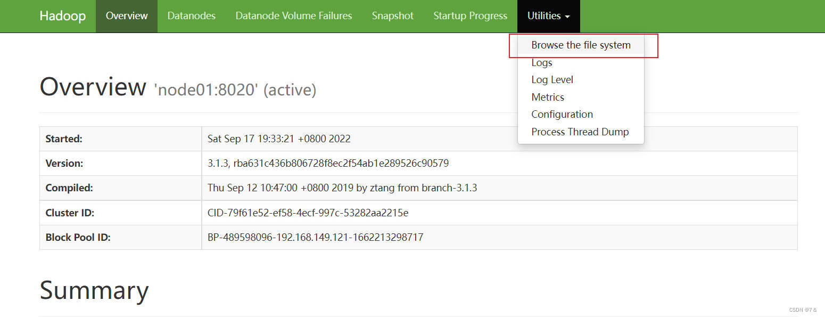The height and width of the screenshot is (317, 825).
Task: Select the Thu Sep 12 compiled value
Action: [x=342, y=188]
